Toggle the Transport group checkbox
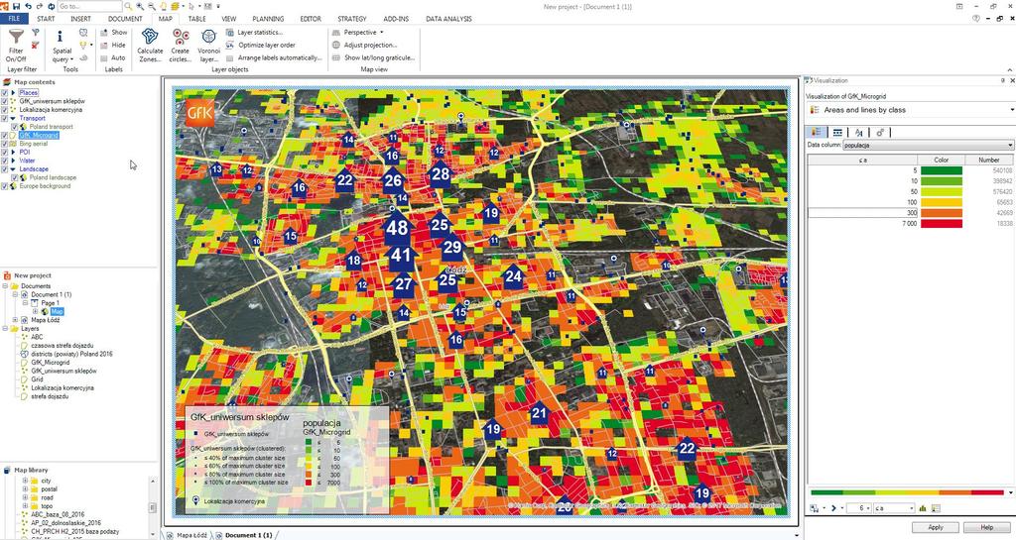 [x=5, y=118]
